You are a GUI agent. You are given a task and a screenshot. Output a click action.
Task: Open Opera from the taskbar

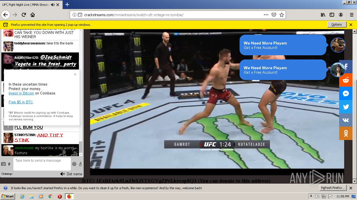point(60,196)
